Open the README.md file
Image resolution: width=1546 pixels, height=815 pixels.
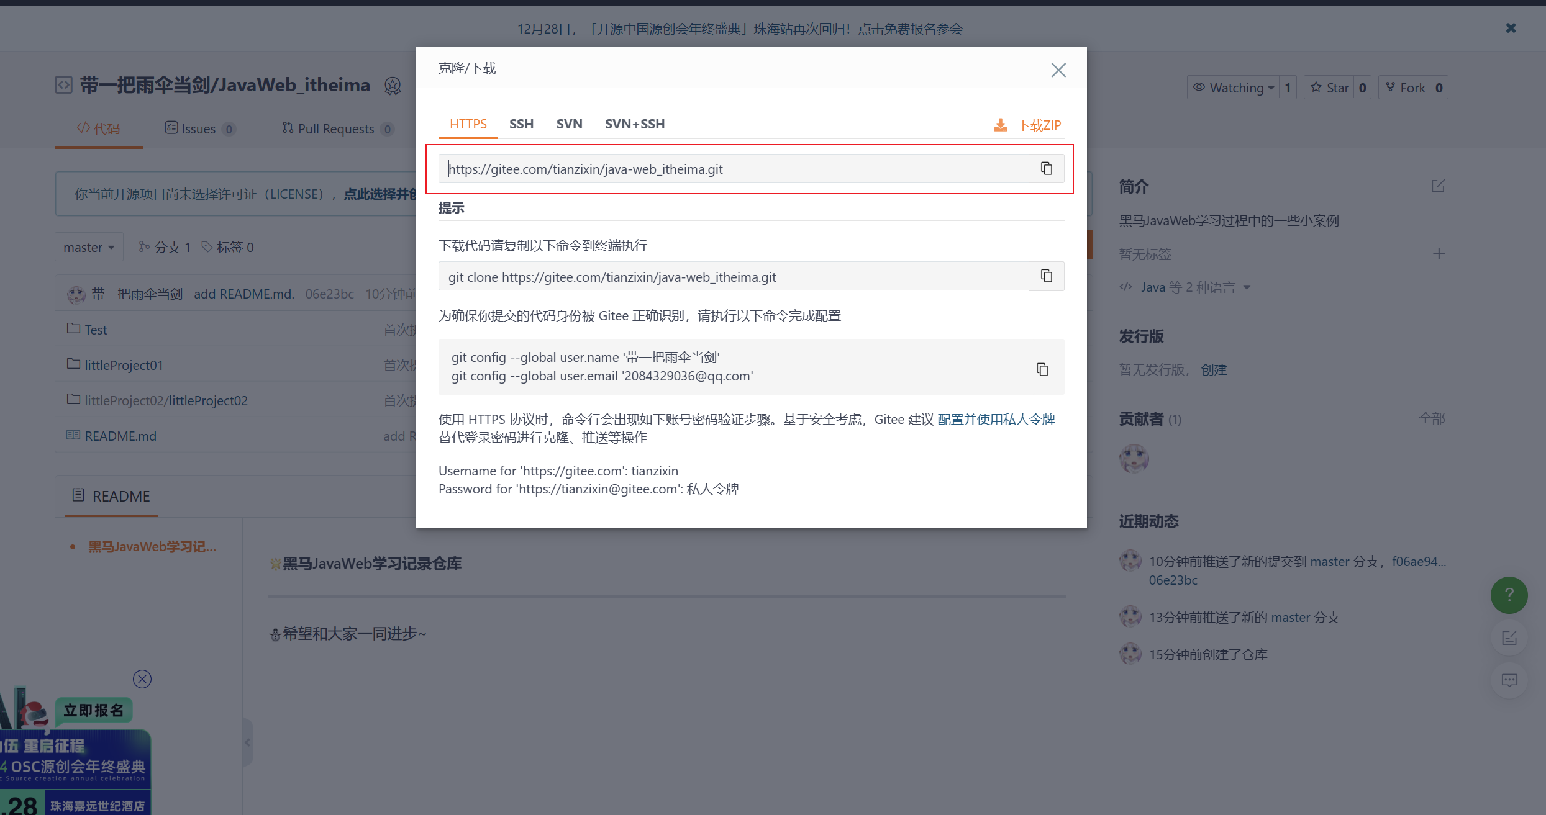(x=120, y=436)
